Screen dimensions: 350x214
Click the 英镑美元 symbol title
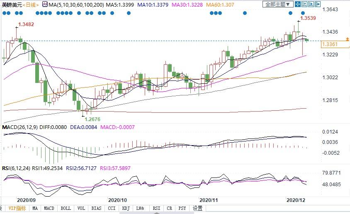pyautogui.click(x=12, y=5)
